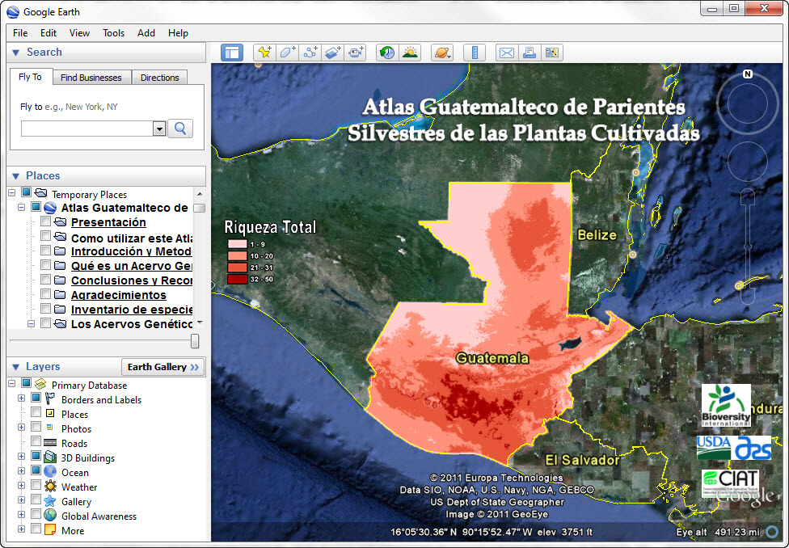Click the 32 - 50 dark red legend swatch

click(237, 280)
